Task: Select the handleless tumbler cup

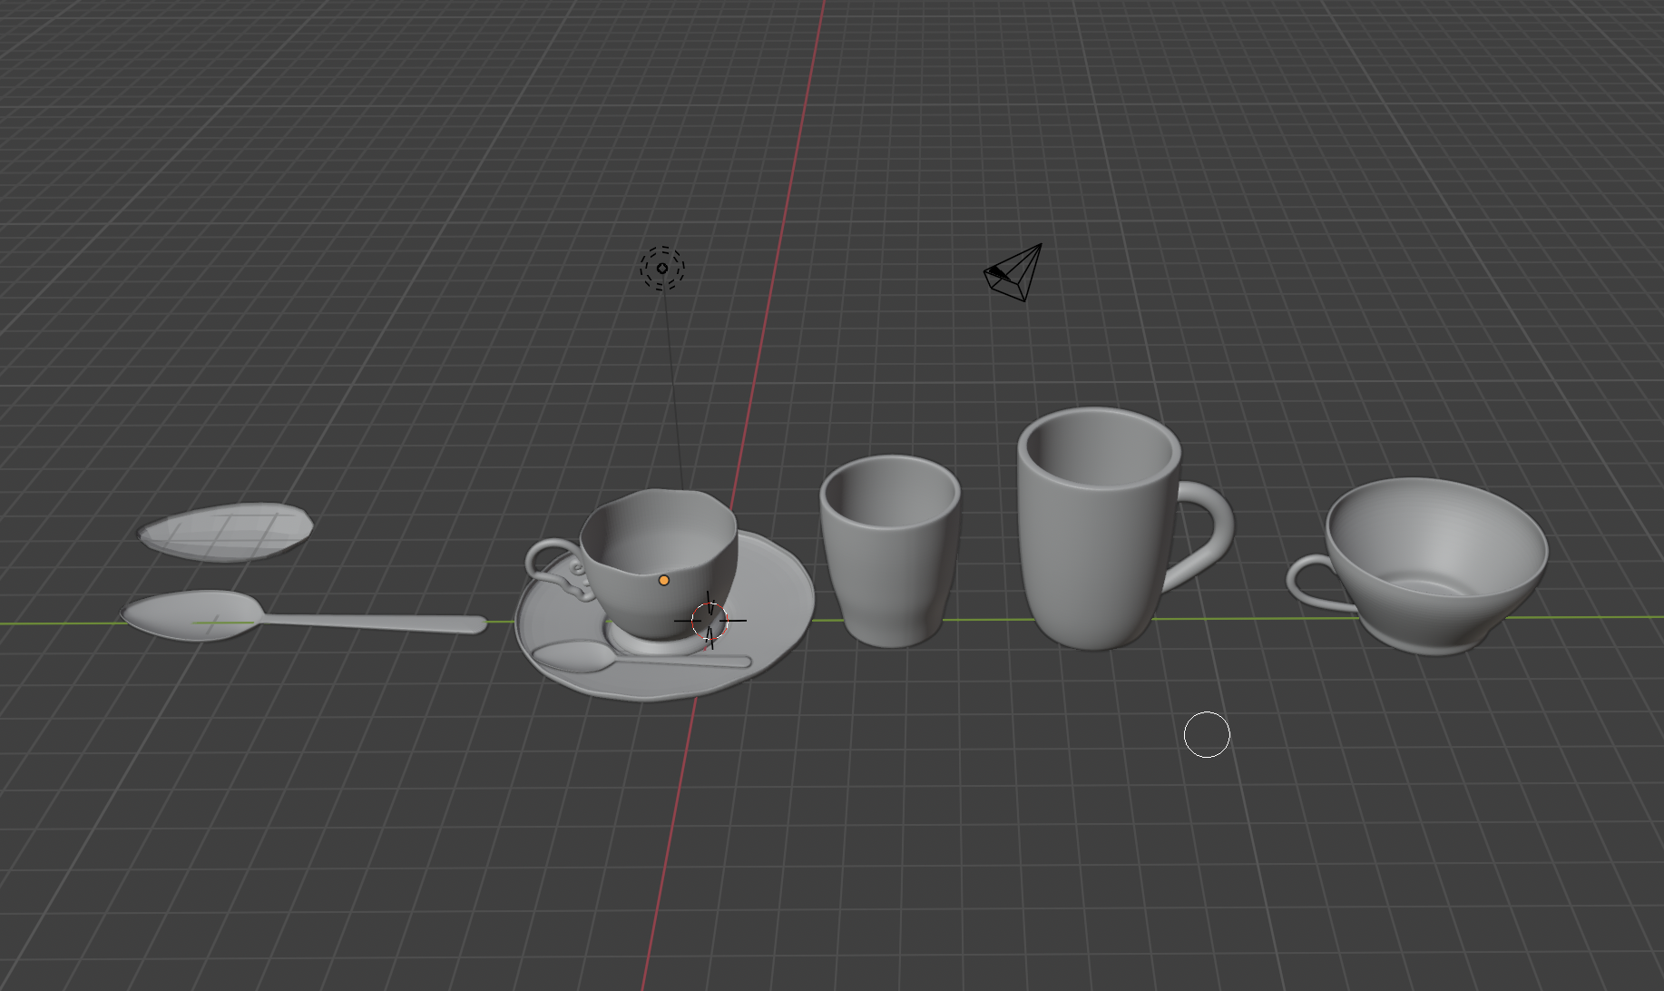Action: coord(889,551)
